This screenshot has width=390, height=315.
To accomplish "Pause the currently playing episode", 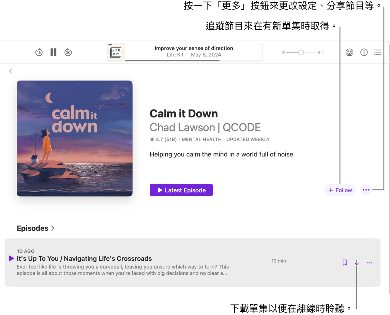I will (x=53, y=52).
